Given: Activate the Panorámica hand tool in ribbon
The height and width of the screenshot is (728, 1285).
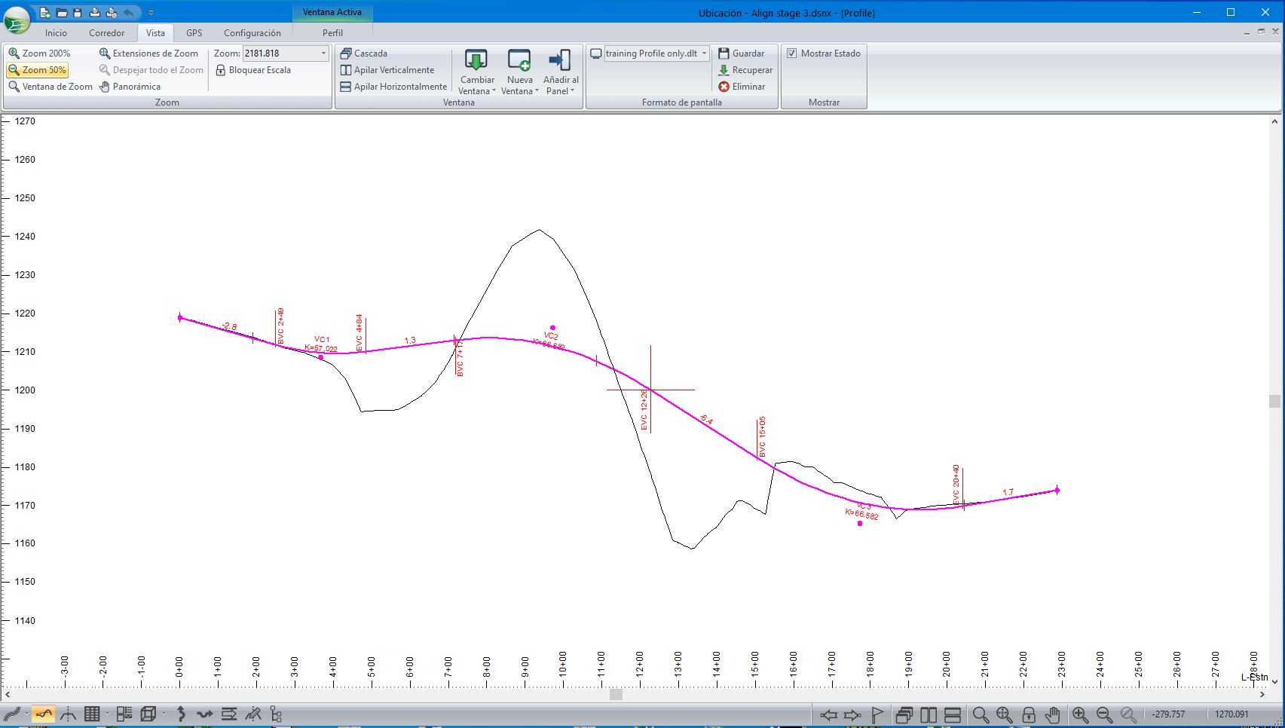Looking at the screenshot, I should click(130, 87).
